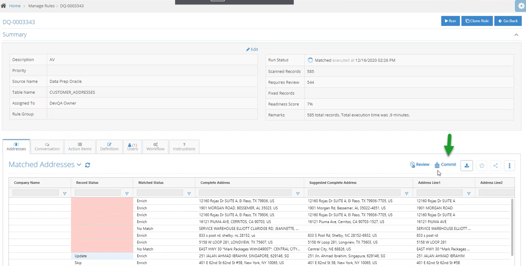The image size is (526, 266).
Task: Open the three-dot more options menu
Action: [509, 165]
